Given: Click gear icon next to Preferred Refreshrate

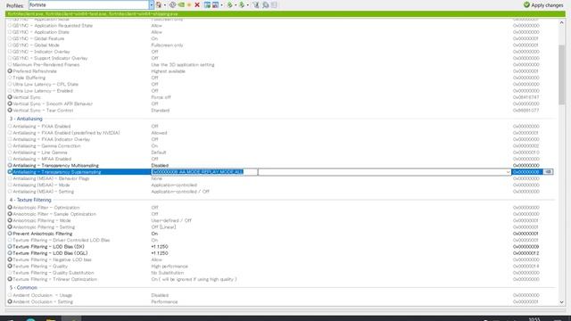Looking at the screenshot, I should tap(10, 71).
